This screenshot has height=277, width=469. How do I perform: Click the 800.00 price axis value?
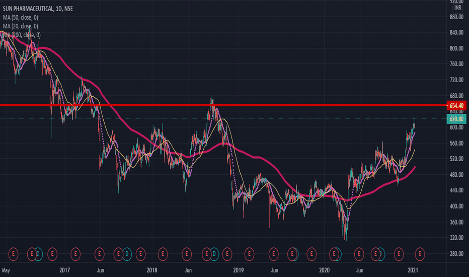pos(456,48)
